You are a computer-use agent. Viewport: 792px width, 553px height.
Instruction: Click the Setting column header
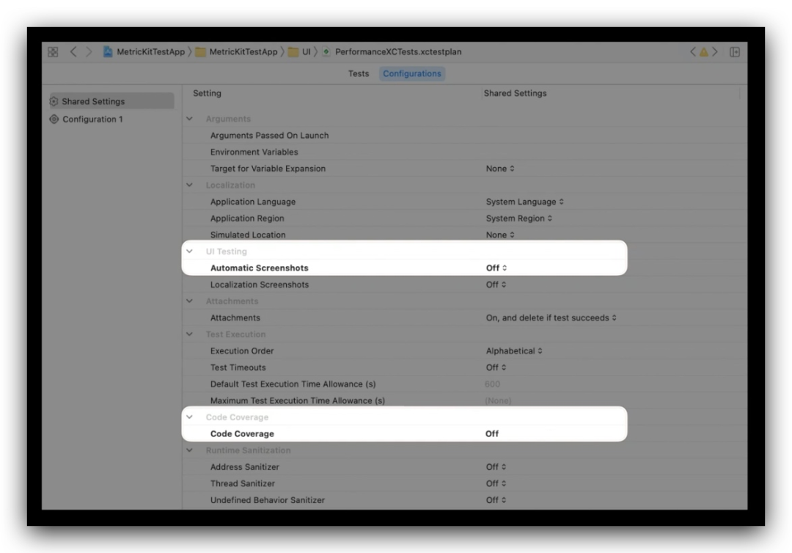click(207, 93)
